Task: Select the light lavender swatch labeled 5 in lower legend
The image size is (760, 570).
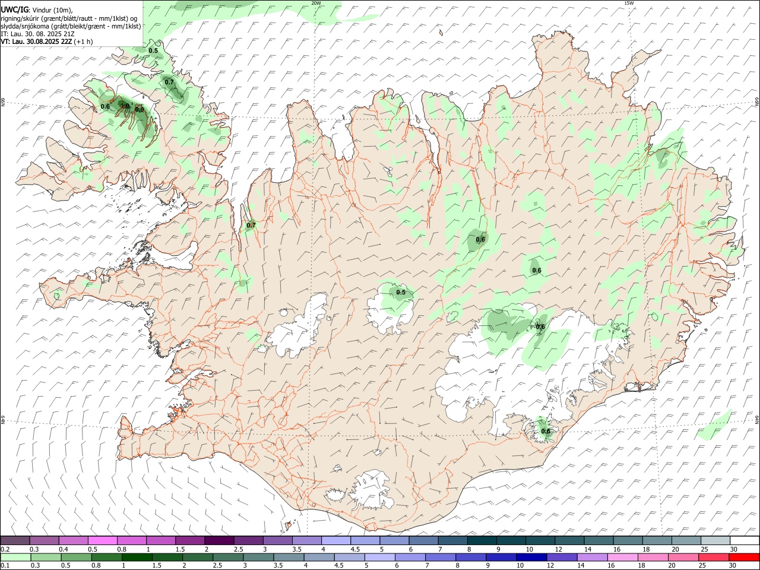Action: click(379, 557)
